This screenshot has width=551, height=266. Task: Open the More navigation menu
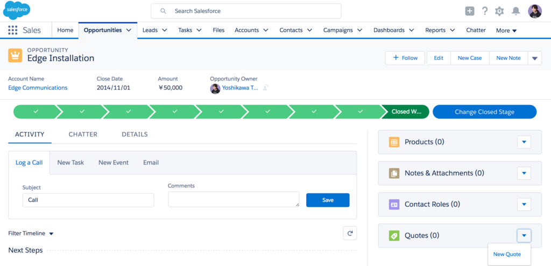pos(506,31)
